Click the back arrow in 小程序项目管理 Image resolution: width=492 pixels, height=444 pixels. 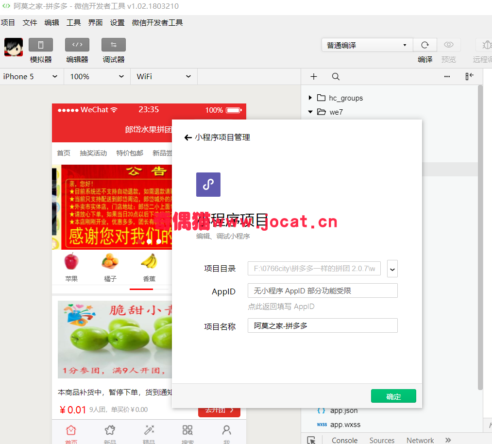point(188,137)
